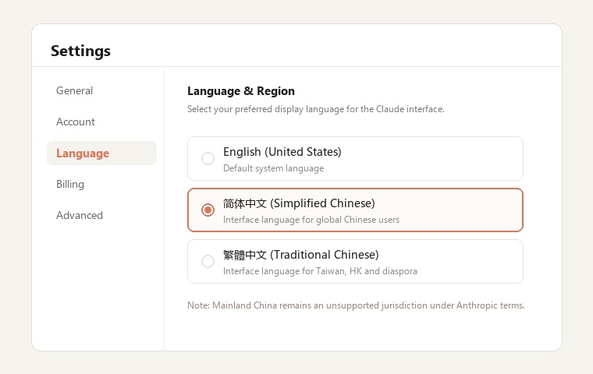
Task: Click the 'English (United States)' option label
Action: coord(282,152)
